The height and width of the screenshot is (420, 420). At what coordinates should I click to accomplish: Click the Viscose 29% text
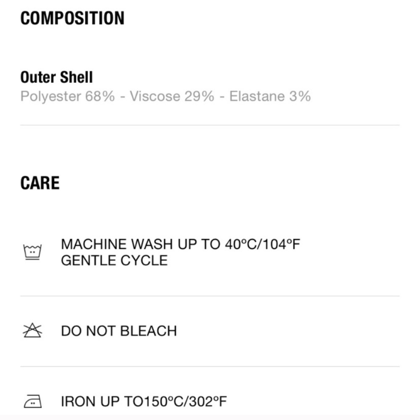tap(172, 96)
